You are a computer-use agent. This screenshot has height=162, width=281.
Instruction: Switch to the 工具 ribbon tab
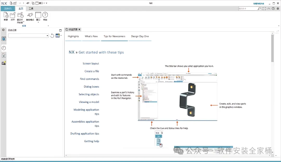tap(31, 9)
